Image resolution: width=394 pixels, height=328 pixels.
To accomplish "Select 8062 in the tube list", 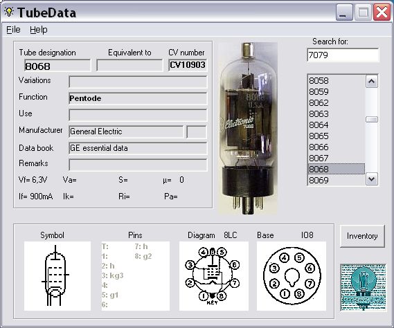I will coord(337,103).
